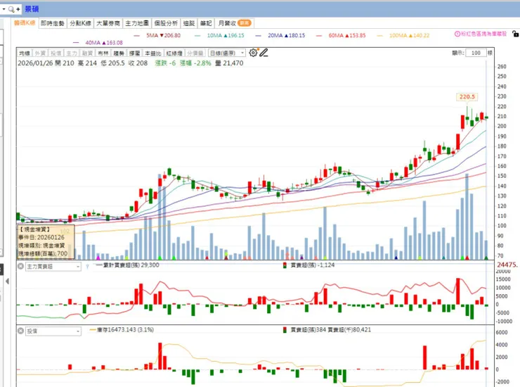
Task: Click the 10MA 196.15 legend entry
Action: click(219, 35)
